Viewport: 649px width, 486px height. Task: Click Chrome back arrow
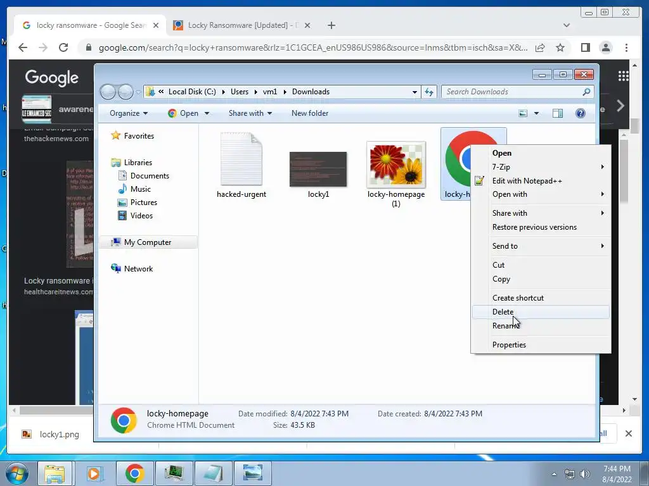[x=23, y=47]
